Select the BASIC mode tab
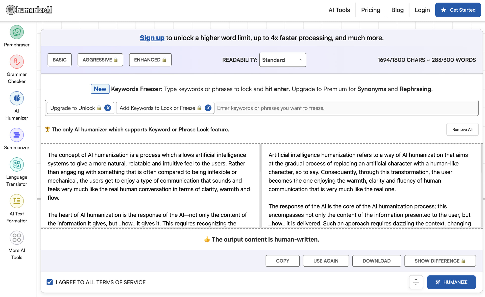Screen dimensions: 485x297 tap(59, 60)
